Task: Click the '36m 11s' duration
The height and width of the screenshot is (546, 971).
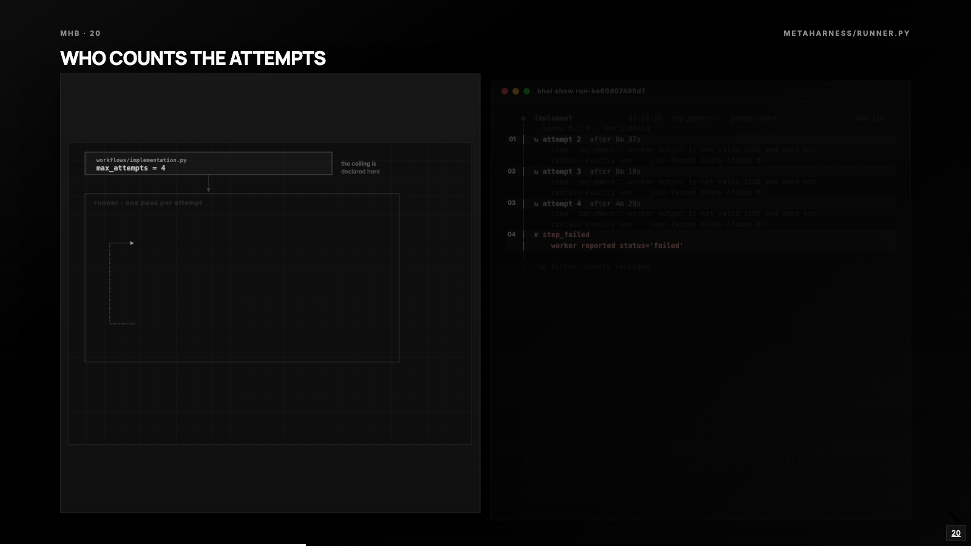Action: tap(870, 118)
